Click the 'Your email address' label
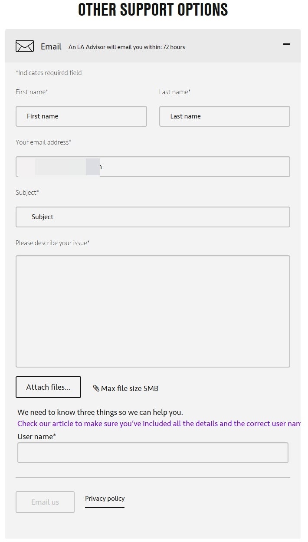This screenshot has height=542, width=308. tap(43, 142)
